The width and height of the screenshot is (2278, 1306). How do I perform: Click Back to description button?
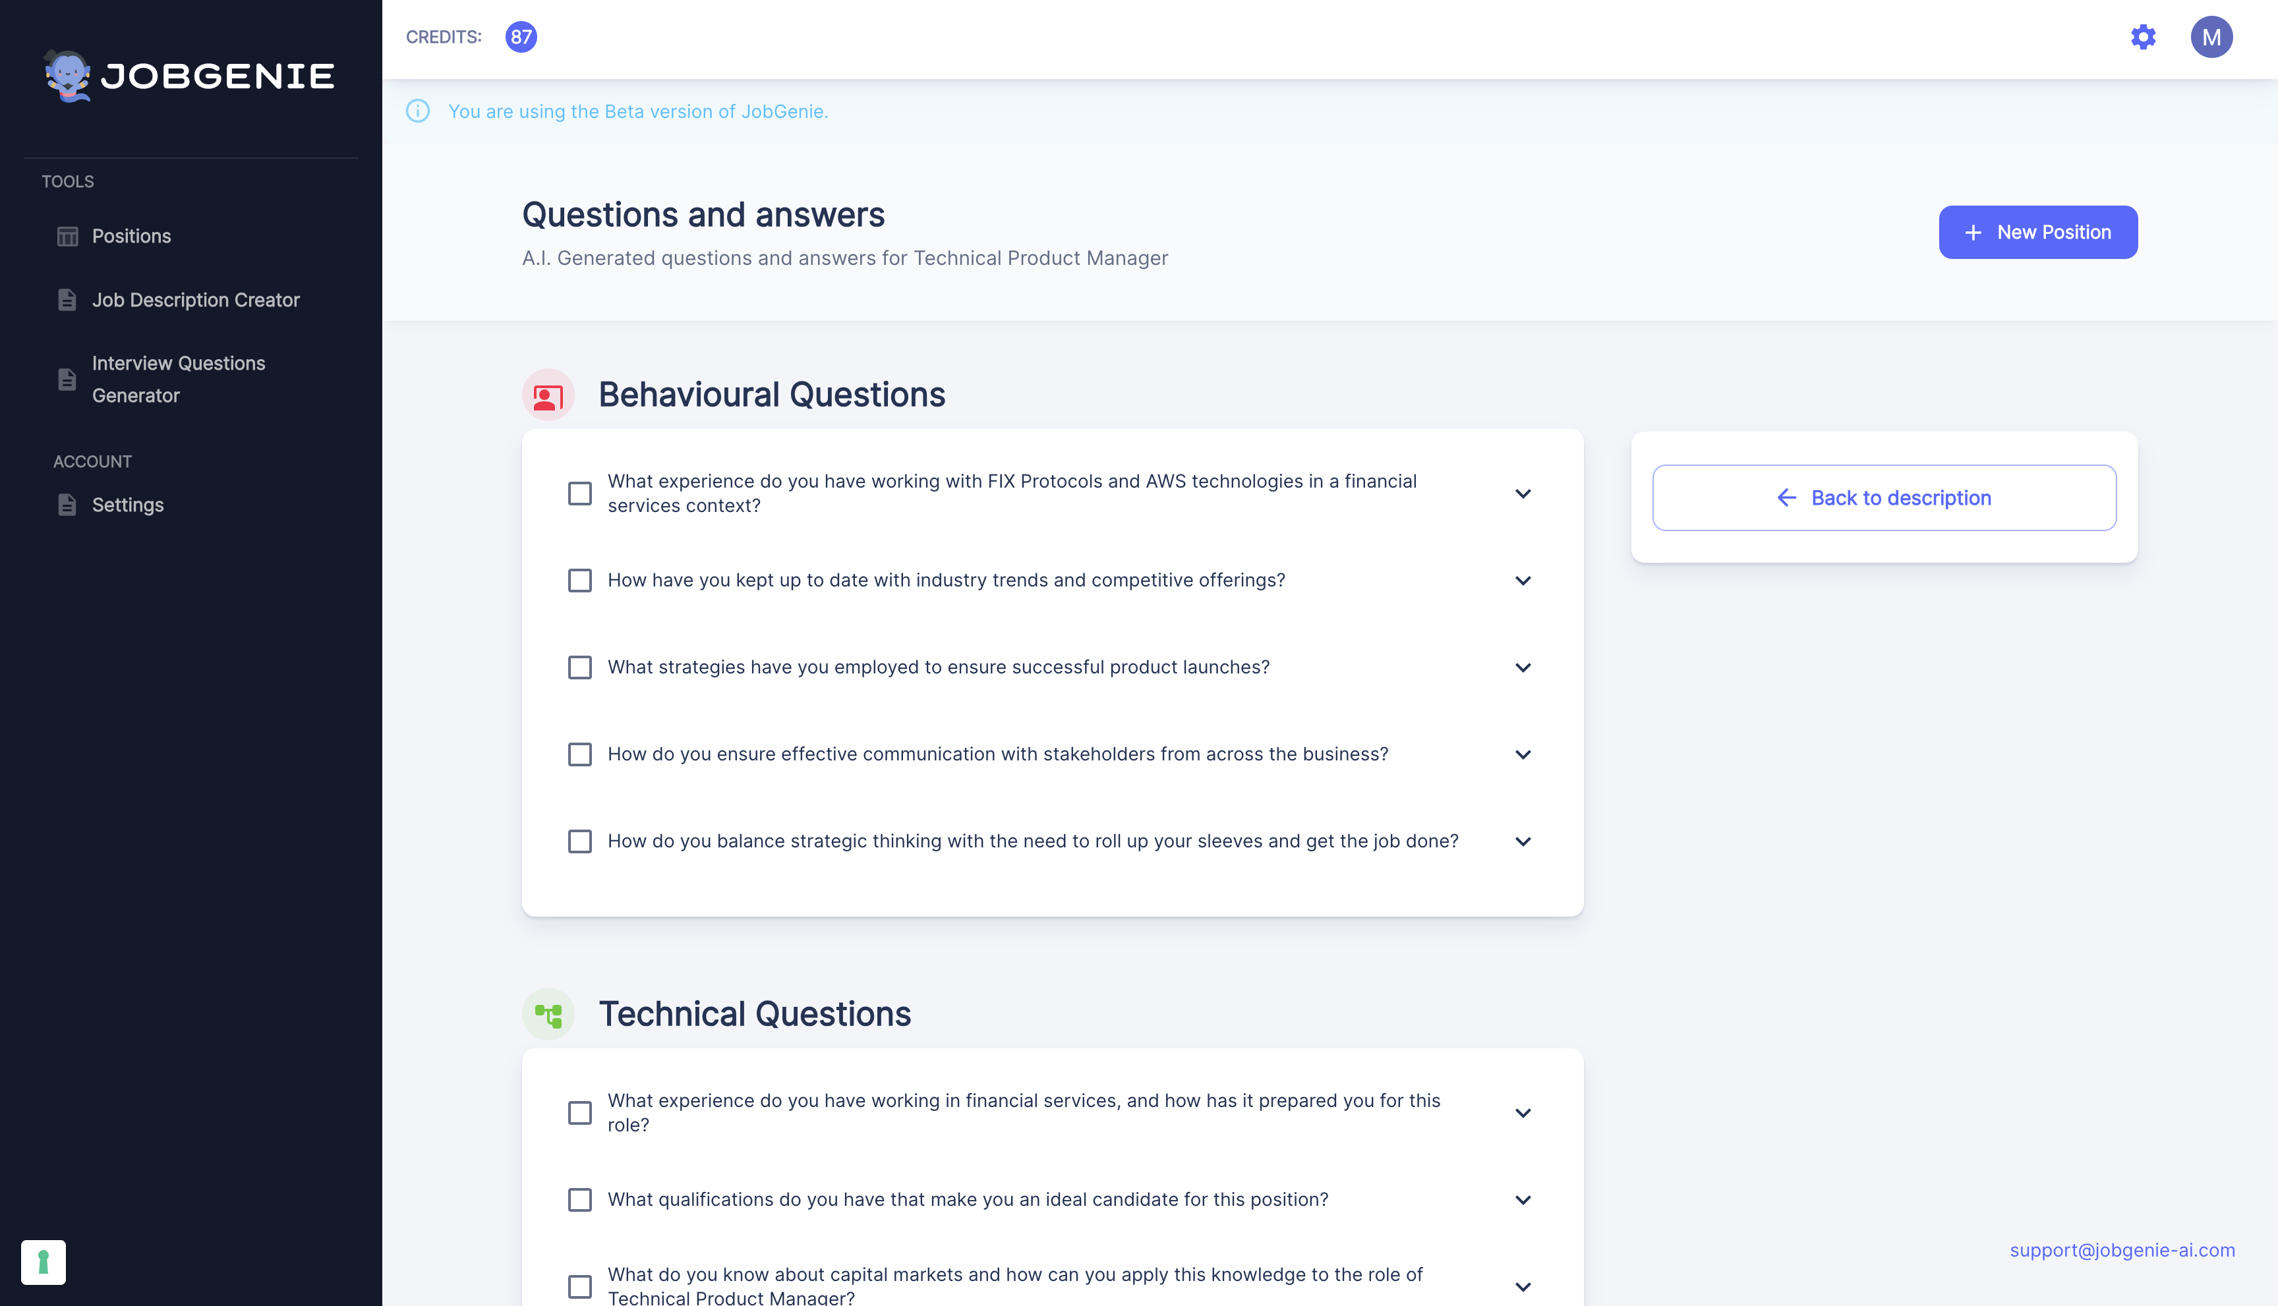tap(1884, 498)
